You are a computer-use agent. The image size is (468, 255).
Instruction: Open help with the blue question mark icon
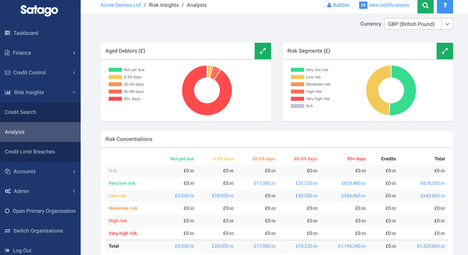pos(445,6)
